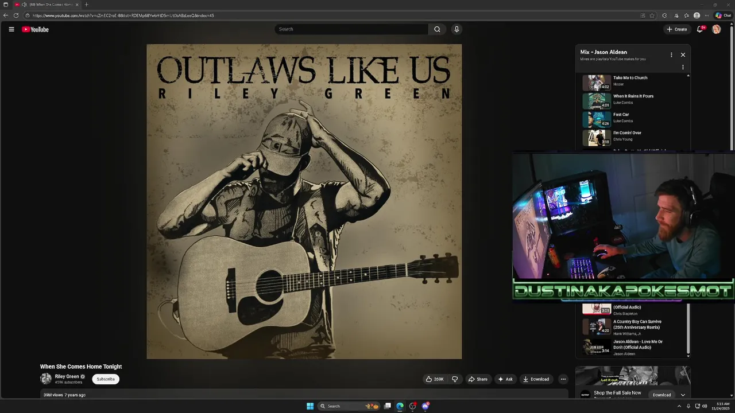Click the video title When She Comes Home Tonight

[x=81, y=367]
